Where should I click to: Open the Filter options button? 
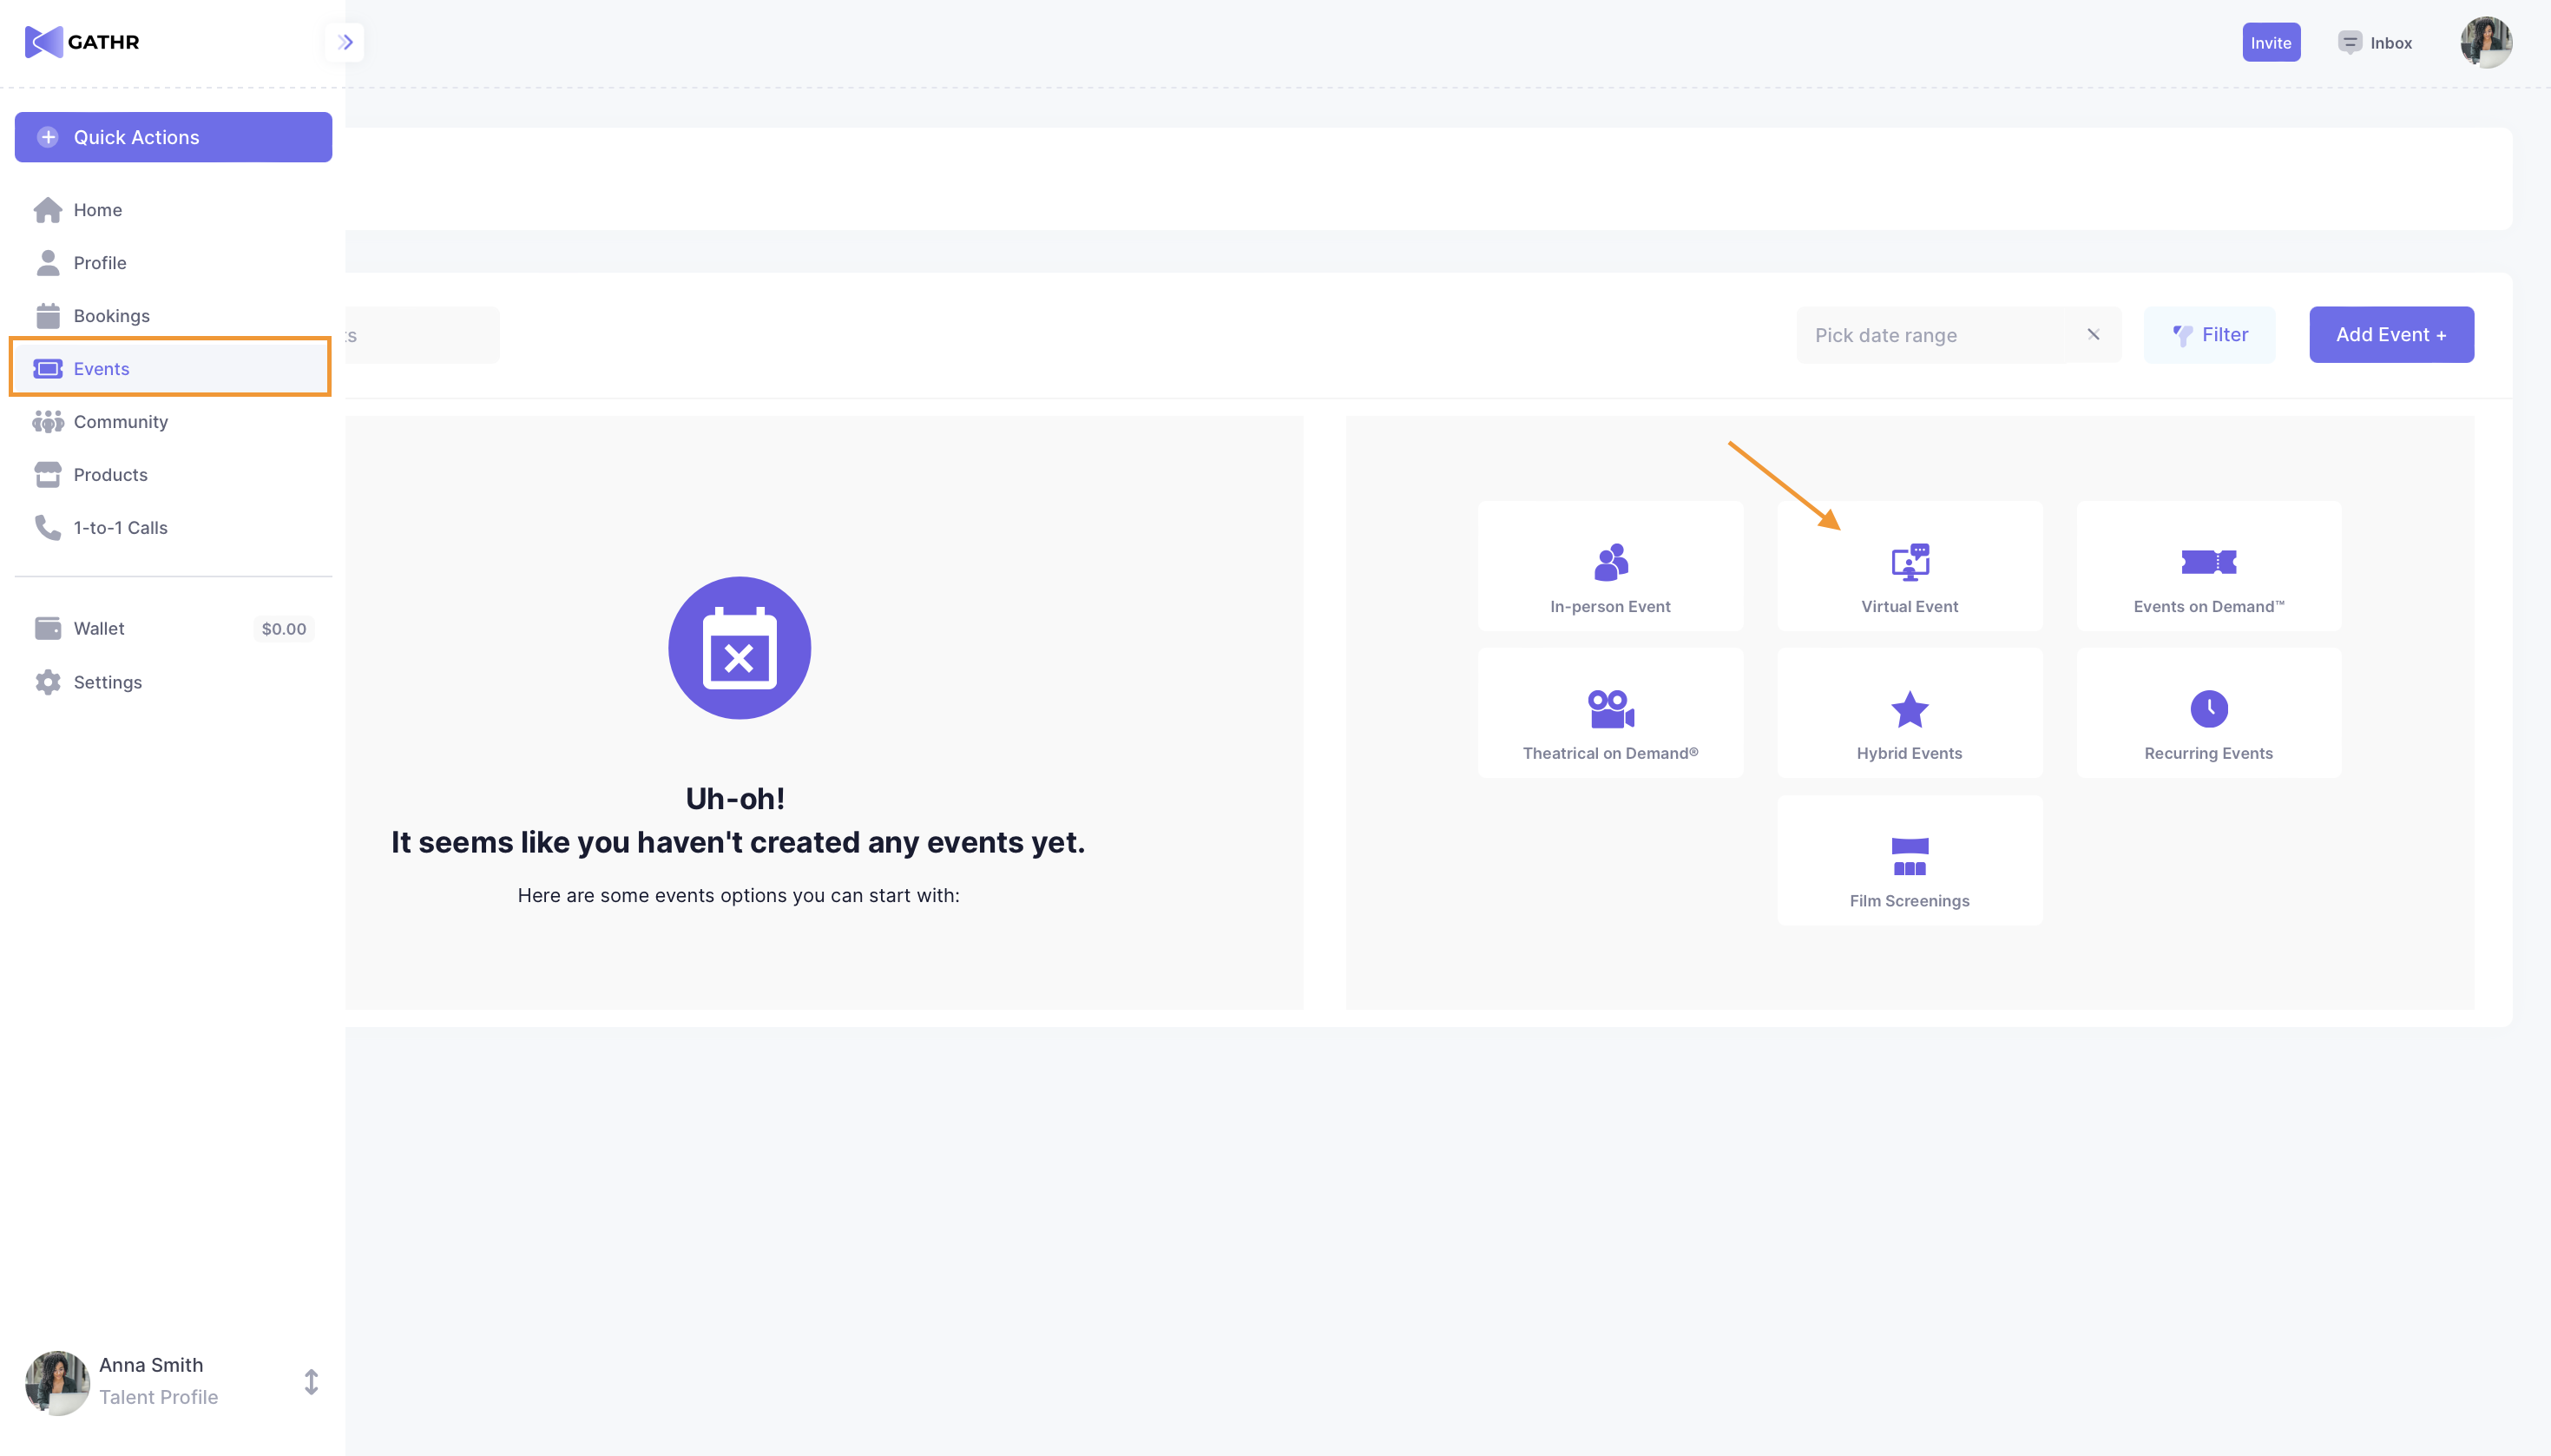[2209, 335]
